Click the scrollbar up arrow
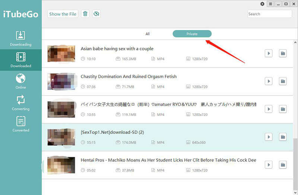 [x=295, y=43]
